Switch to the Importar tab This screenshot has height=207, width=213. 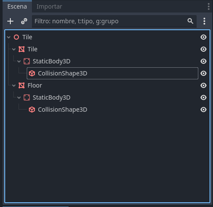[49, 6]
